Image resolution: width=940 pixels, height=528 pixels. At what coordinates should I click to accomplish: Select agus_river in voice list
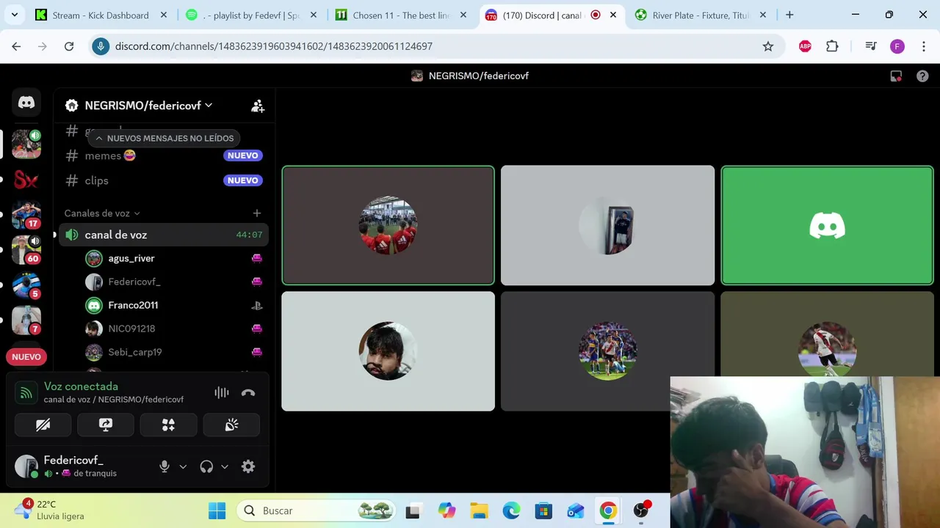point(173,258)
